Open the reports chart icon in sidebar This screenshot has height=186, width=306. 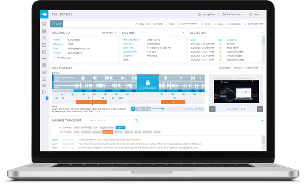pos(44,52)
